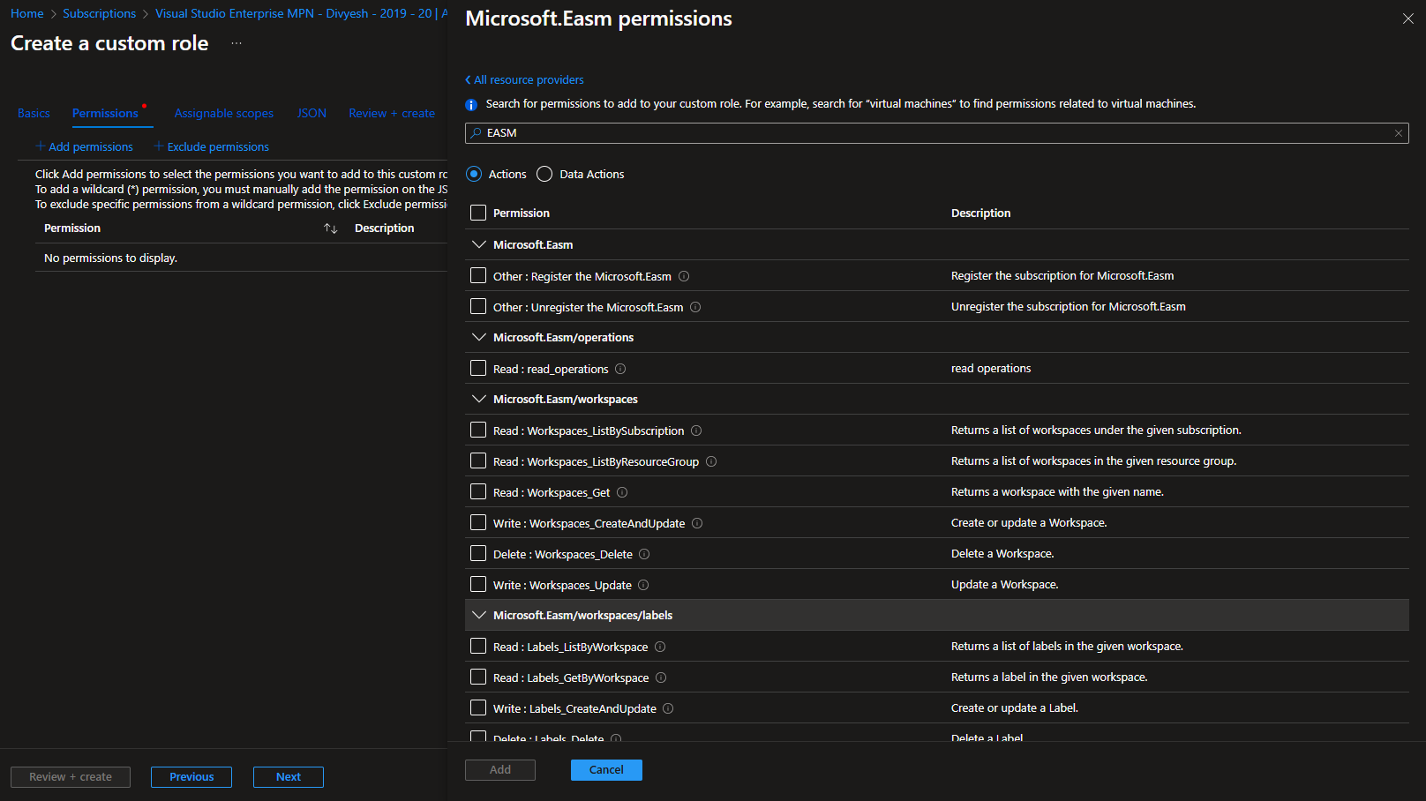Check Read : Workspaces_Get checkbox

pos(478,491)
